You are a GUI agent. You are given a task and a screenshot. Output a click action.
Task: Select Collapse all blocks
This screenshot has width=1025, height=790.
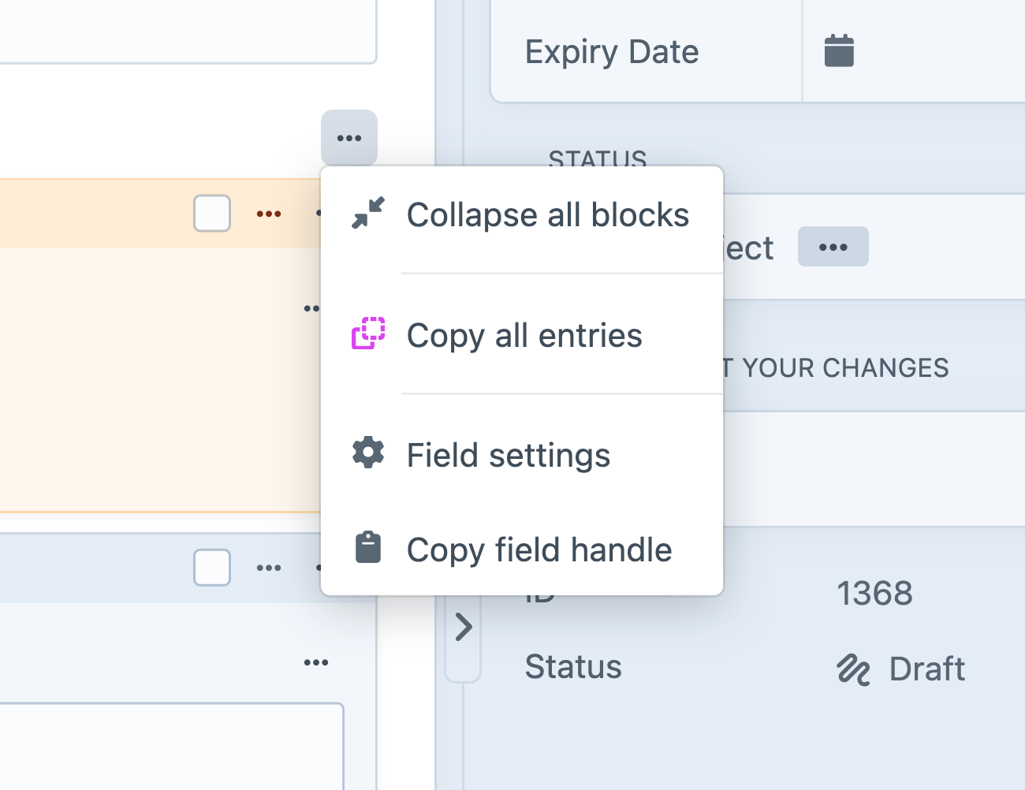[x=547, y=215]
